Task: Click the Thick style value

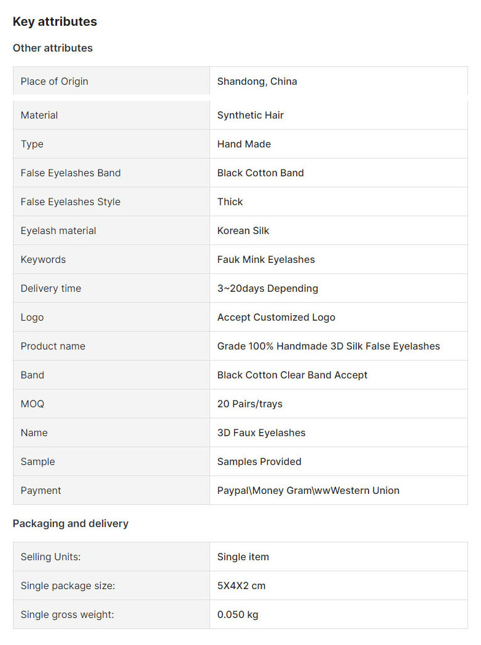Action: [230, 201]
